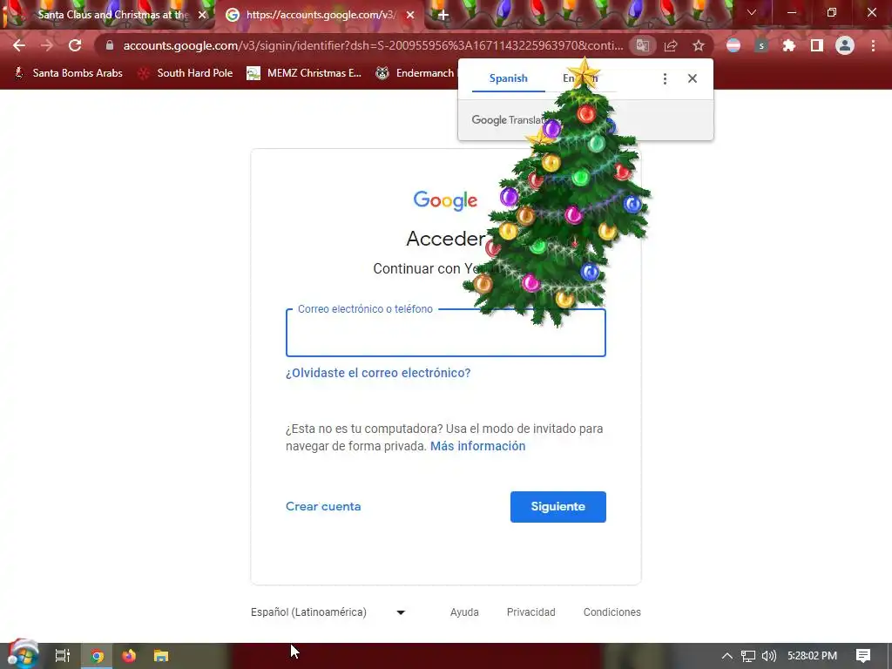
Task: Bookmark this page with the star icon
Action: (x=699, y=45)
